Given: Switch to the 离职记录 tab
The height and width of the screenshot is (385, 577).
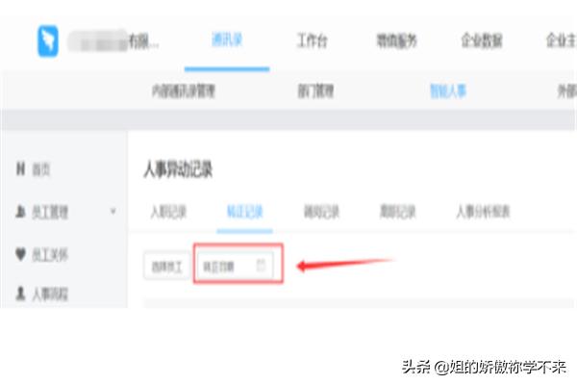Looking at the screenshot, I should (398, 212).
